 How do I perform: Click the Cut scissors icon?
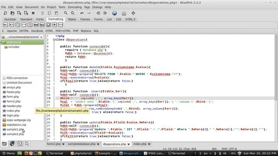[x=43, y=13]
